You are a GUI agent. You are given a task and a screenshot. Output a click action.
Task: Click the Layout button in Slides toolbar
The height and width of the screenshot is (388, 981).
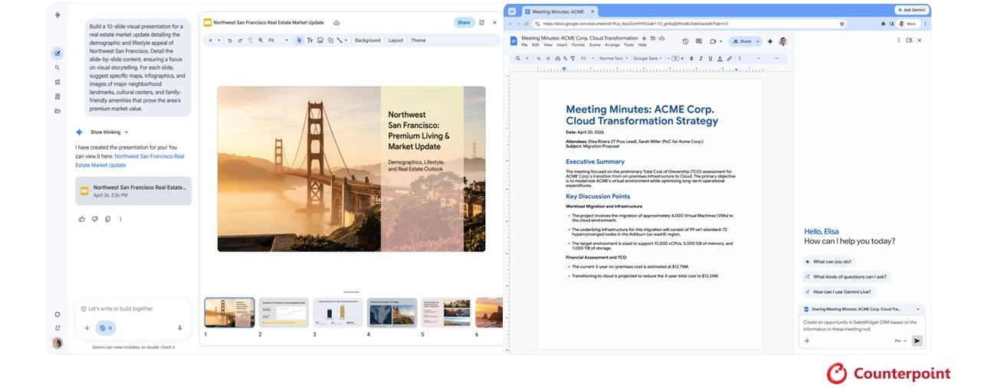click(x=395, y=41)
